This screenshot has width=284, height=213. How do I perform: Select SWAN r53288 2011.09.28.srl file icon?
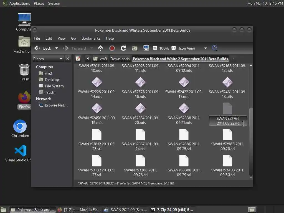coord(140,161)
